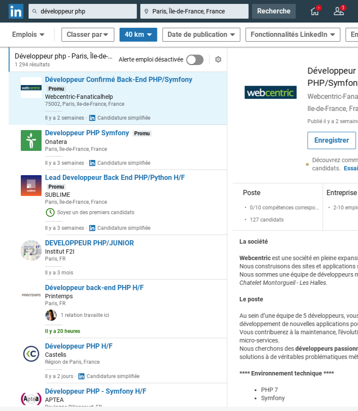Click LinkedIn icon beside Castelis Candidature simplifiée
This screenshot has height=411, width=358.
click(81, 376)
